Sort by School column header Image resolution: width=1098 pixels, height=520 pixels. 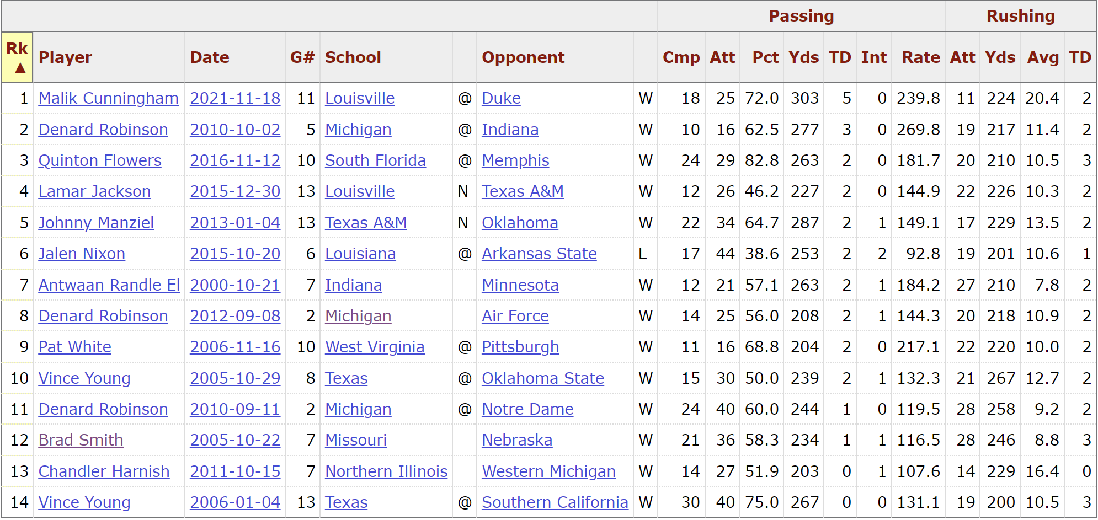pos(353,57)
